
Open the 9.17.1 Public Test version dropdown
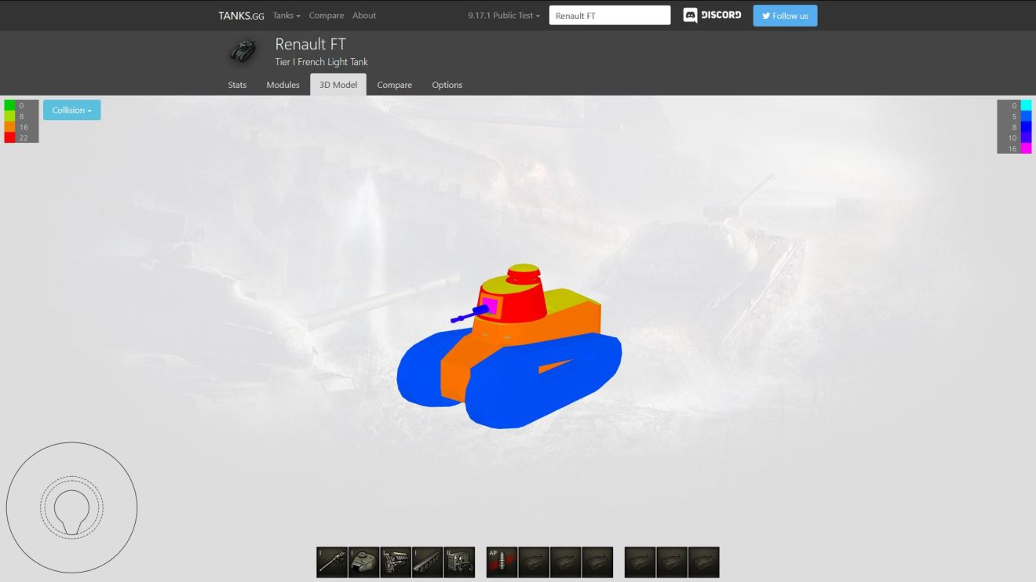[504, 16]
